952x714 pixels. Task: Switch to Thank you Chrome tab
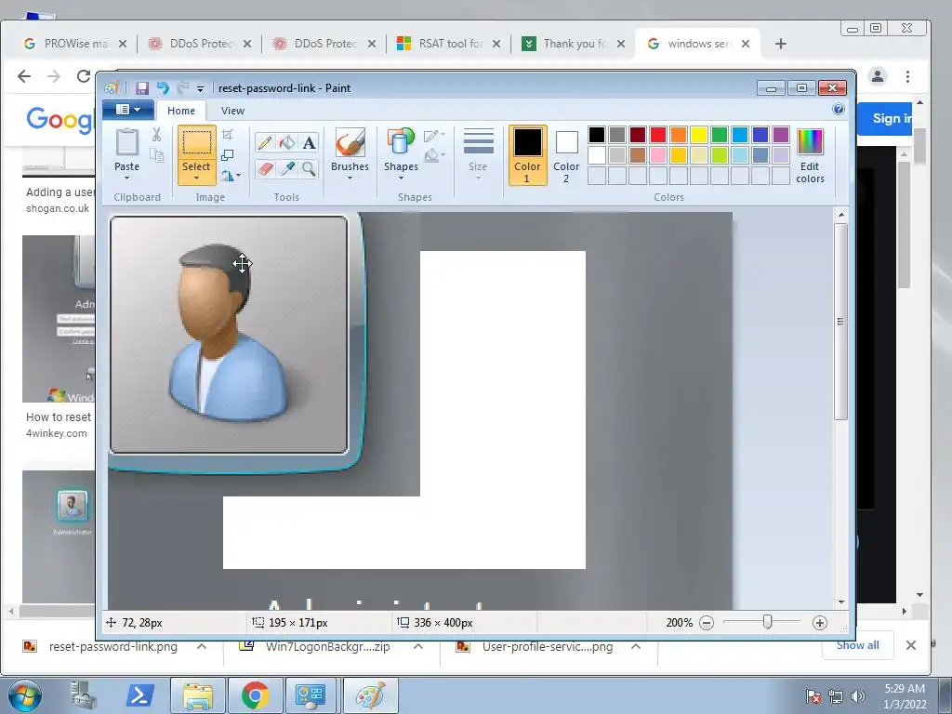click(x=572, y=44)
